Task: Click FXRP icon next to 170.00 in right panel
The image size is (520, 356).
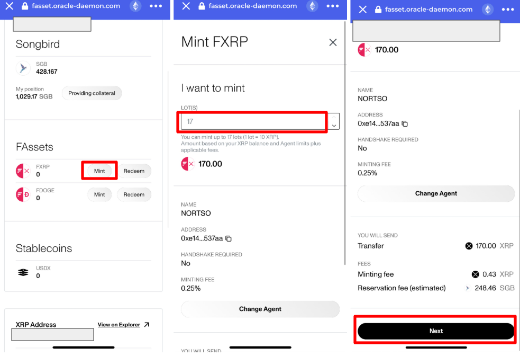Action: click(x=364, y=50)
